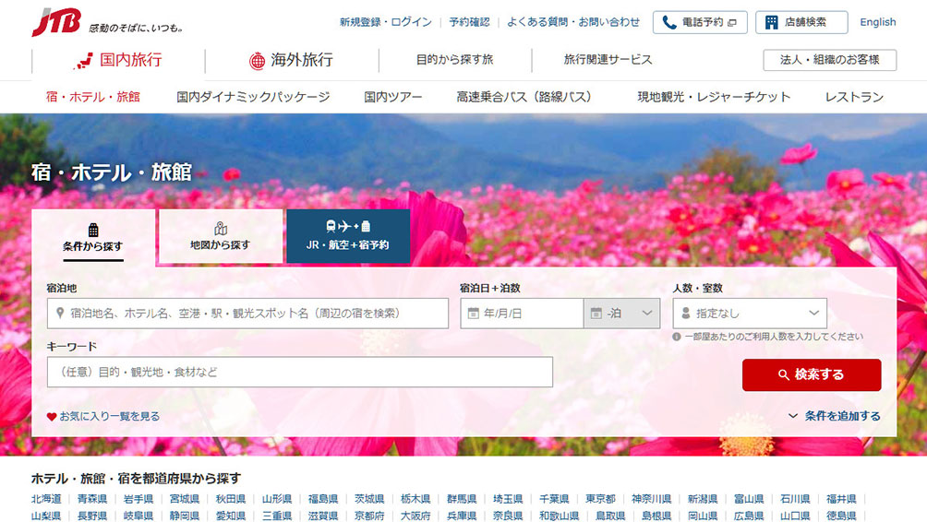This screenshot has width=927, height=522.
Task: Open 目的から探す旅 menu
Action: pos(454,60)
